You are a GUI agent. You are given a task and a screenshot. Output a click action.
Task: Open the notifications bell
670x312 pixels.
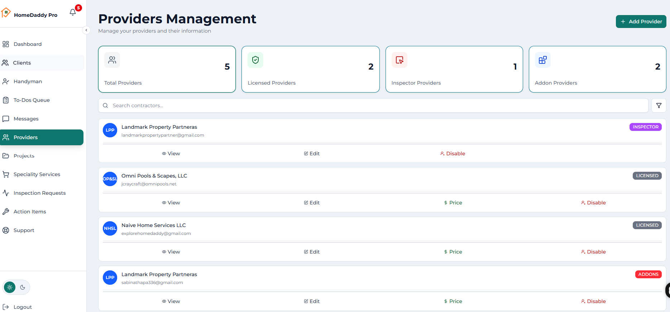tap(73, 12)
